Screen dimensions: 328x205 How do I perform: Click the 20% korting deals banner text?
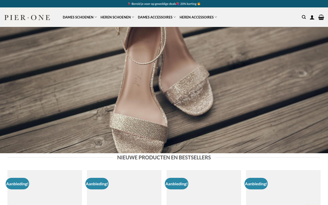point(164,4)
